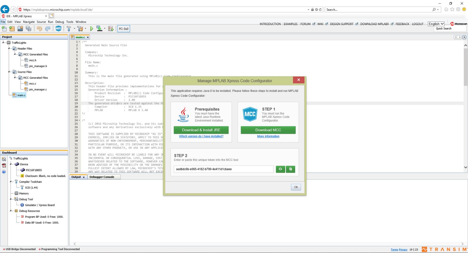
Task: Click the browser home icon
Action: (446, 9)
